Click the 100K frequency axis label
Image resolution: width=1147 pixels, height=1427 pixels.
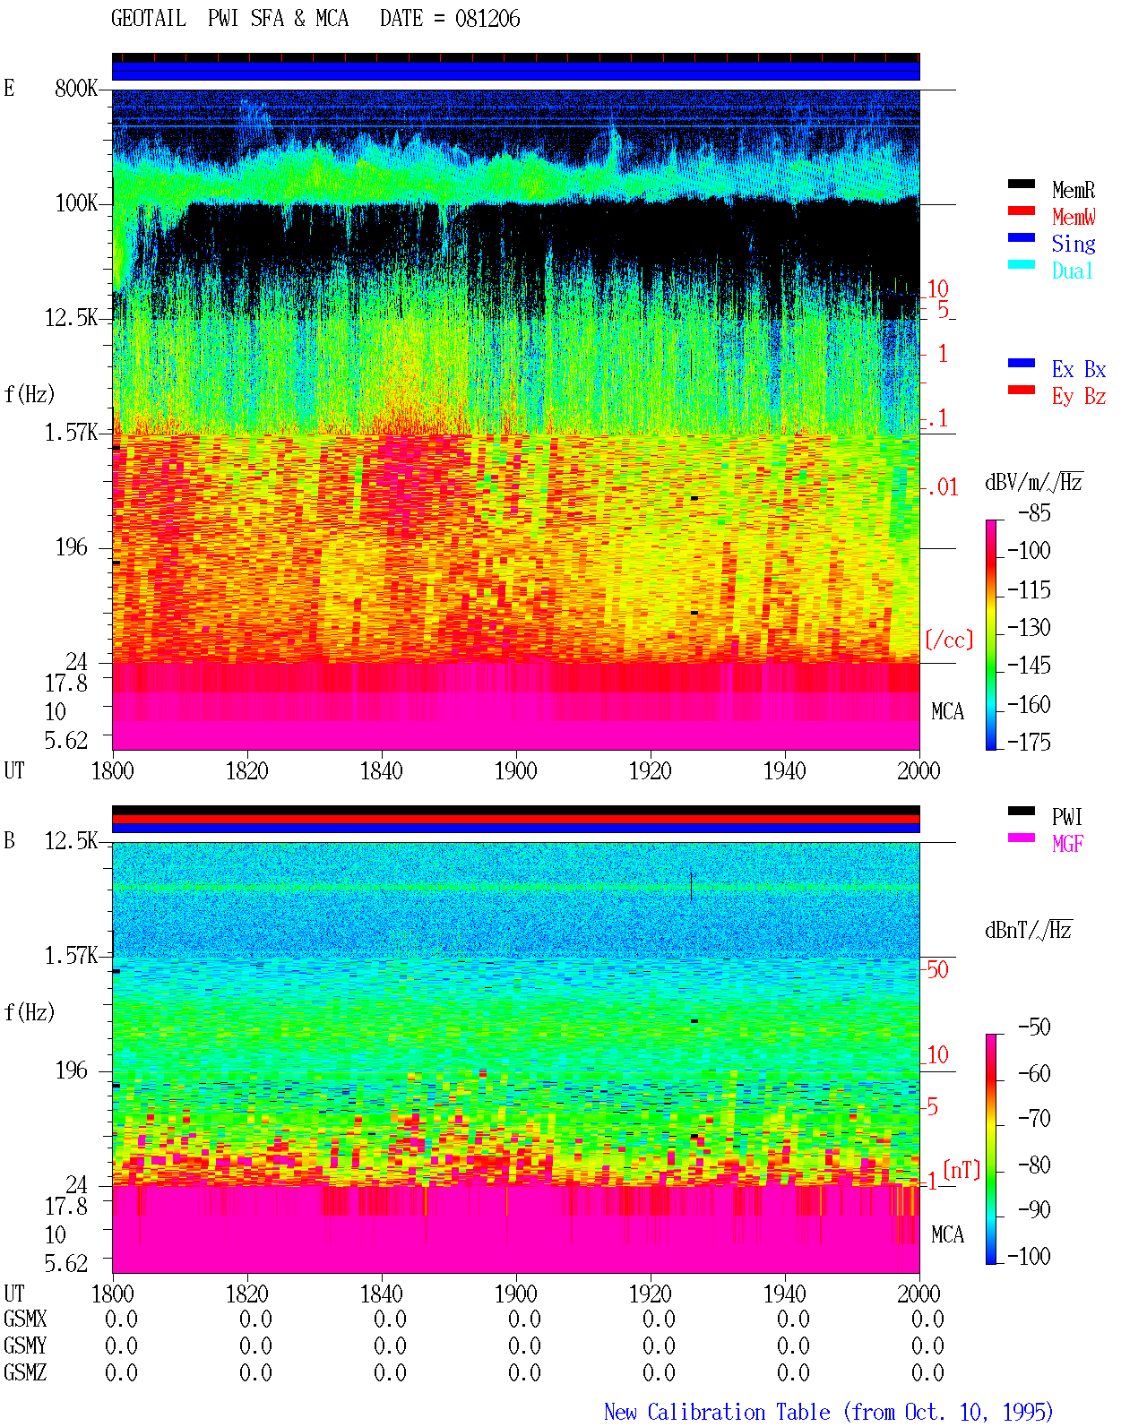click(x=76, y=203)
